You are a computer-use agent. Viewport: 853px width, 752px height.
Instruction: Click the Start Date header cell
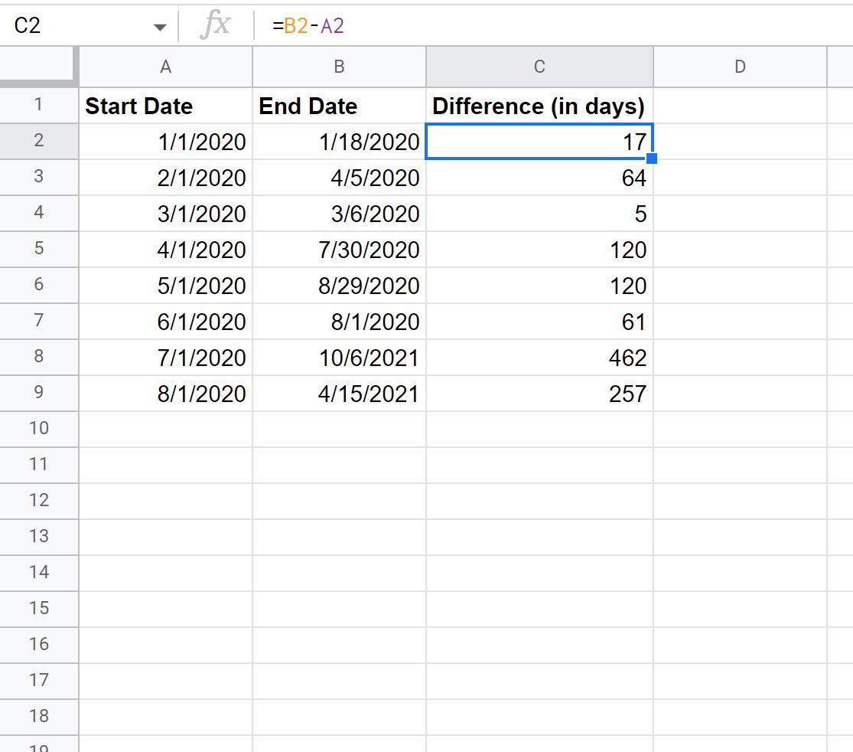pyautogui.click(x=165, y=106)
